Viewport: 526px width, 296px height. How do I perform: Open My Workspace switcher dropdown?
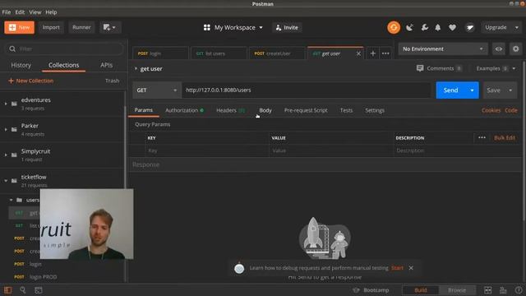click(233, 27)
